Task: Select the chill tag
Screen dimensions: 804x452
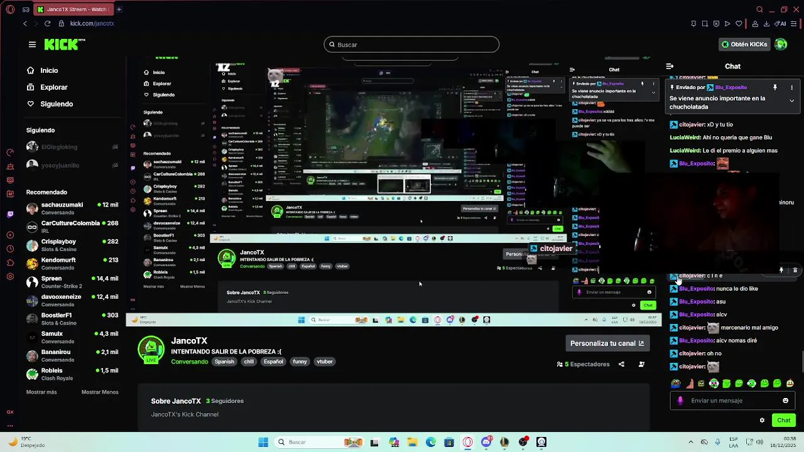Action: [249, 362]
